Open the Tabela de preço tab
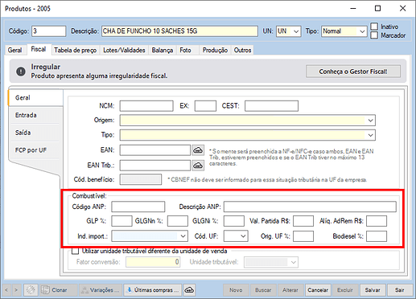 click(76, 50)
